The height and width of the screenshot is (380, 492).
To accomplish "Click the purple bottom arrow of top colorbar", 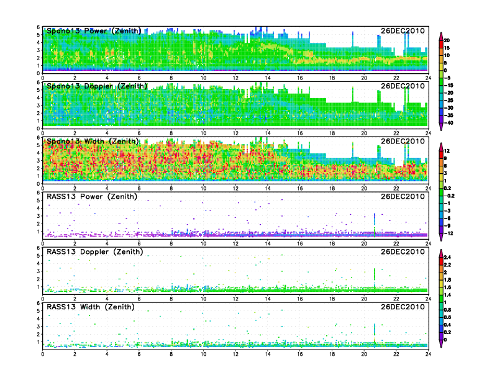I will point(441,127).
